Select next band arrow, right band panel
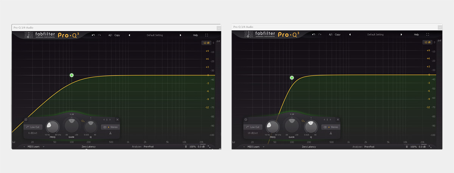The width and height of the screenshot is (454, 173). [x=331, y=119]
